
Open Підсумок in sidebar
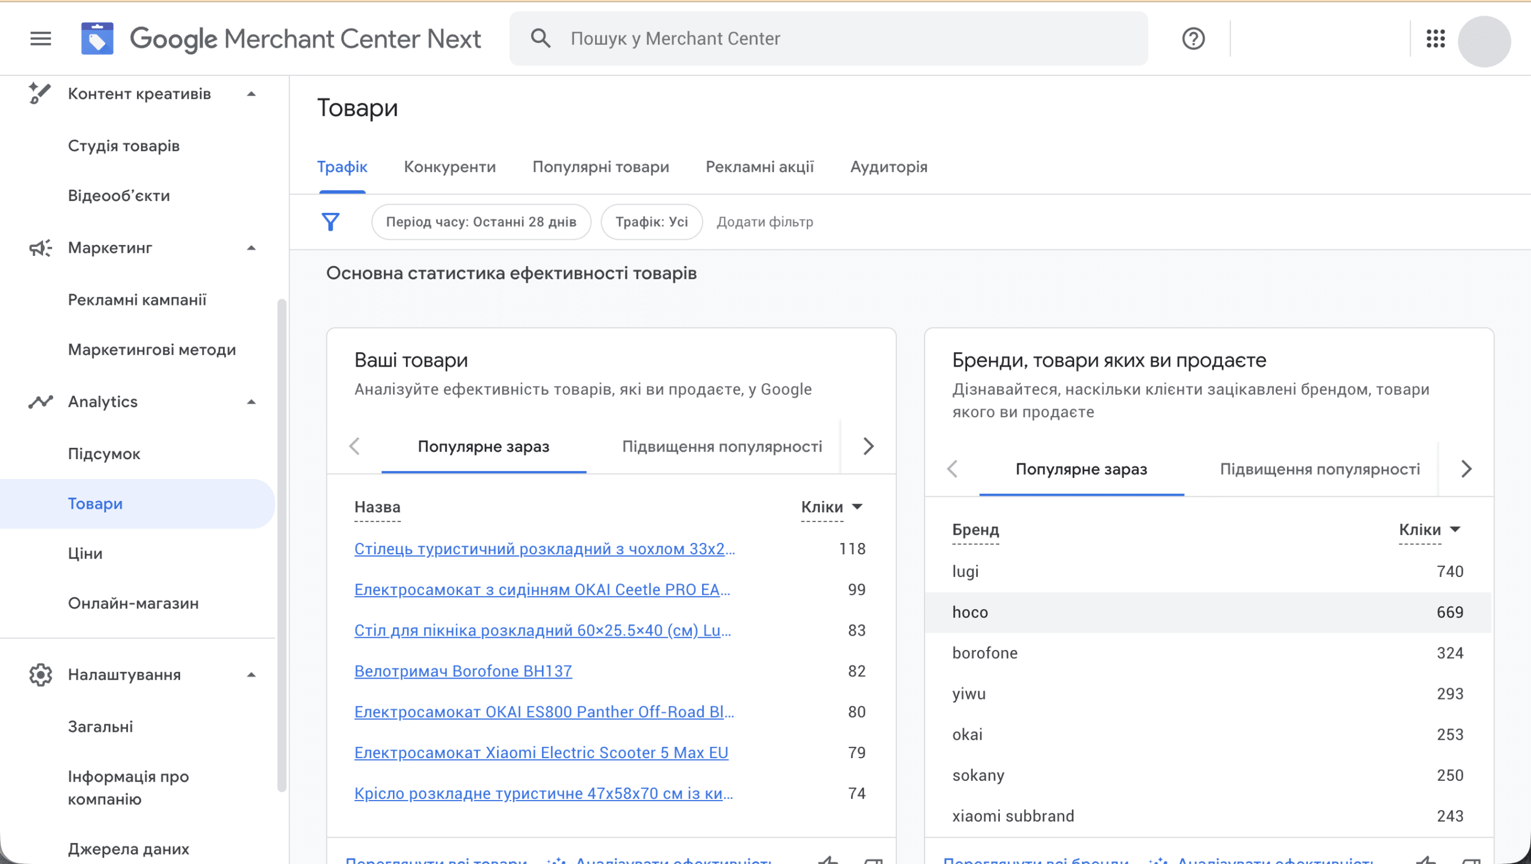click(x=104, y=454)
